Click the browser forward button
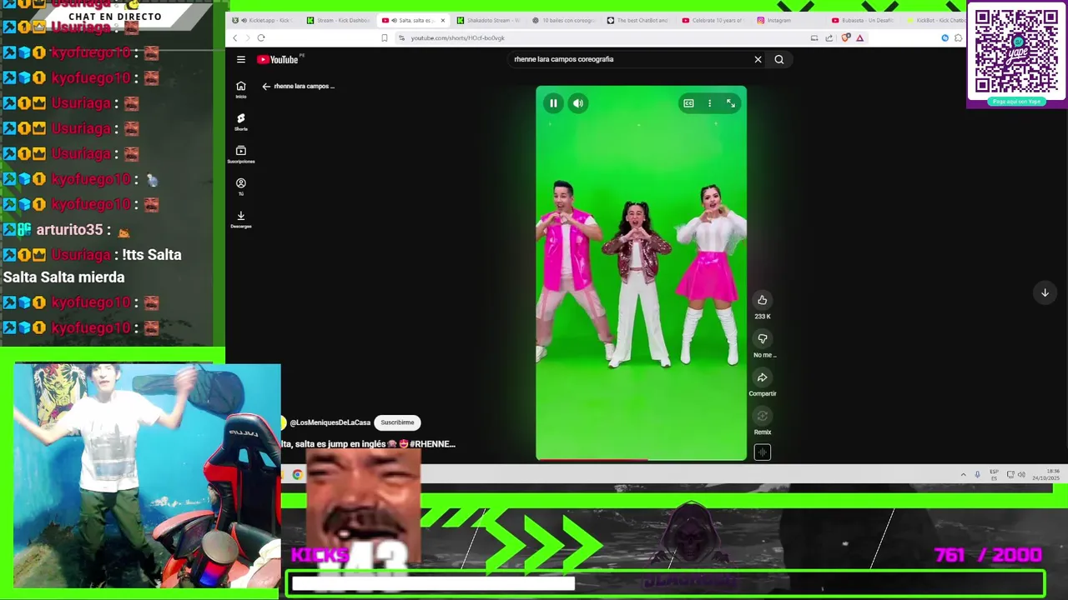 (x=247, y=37)
